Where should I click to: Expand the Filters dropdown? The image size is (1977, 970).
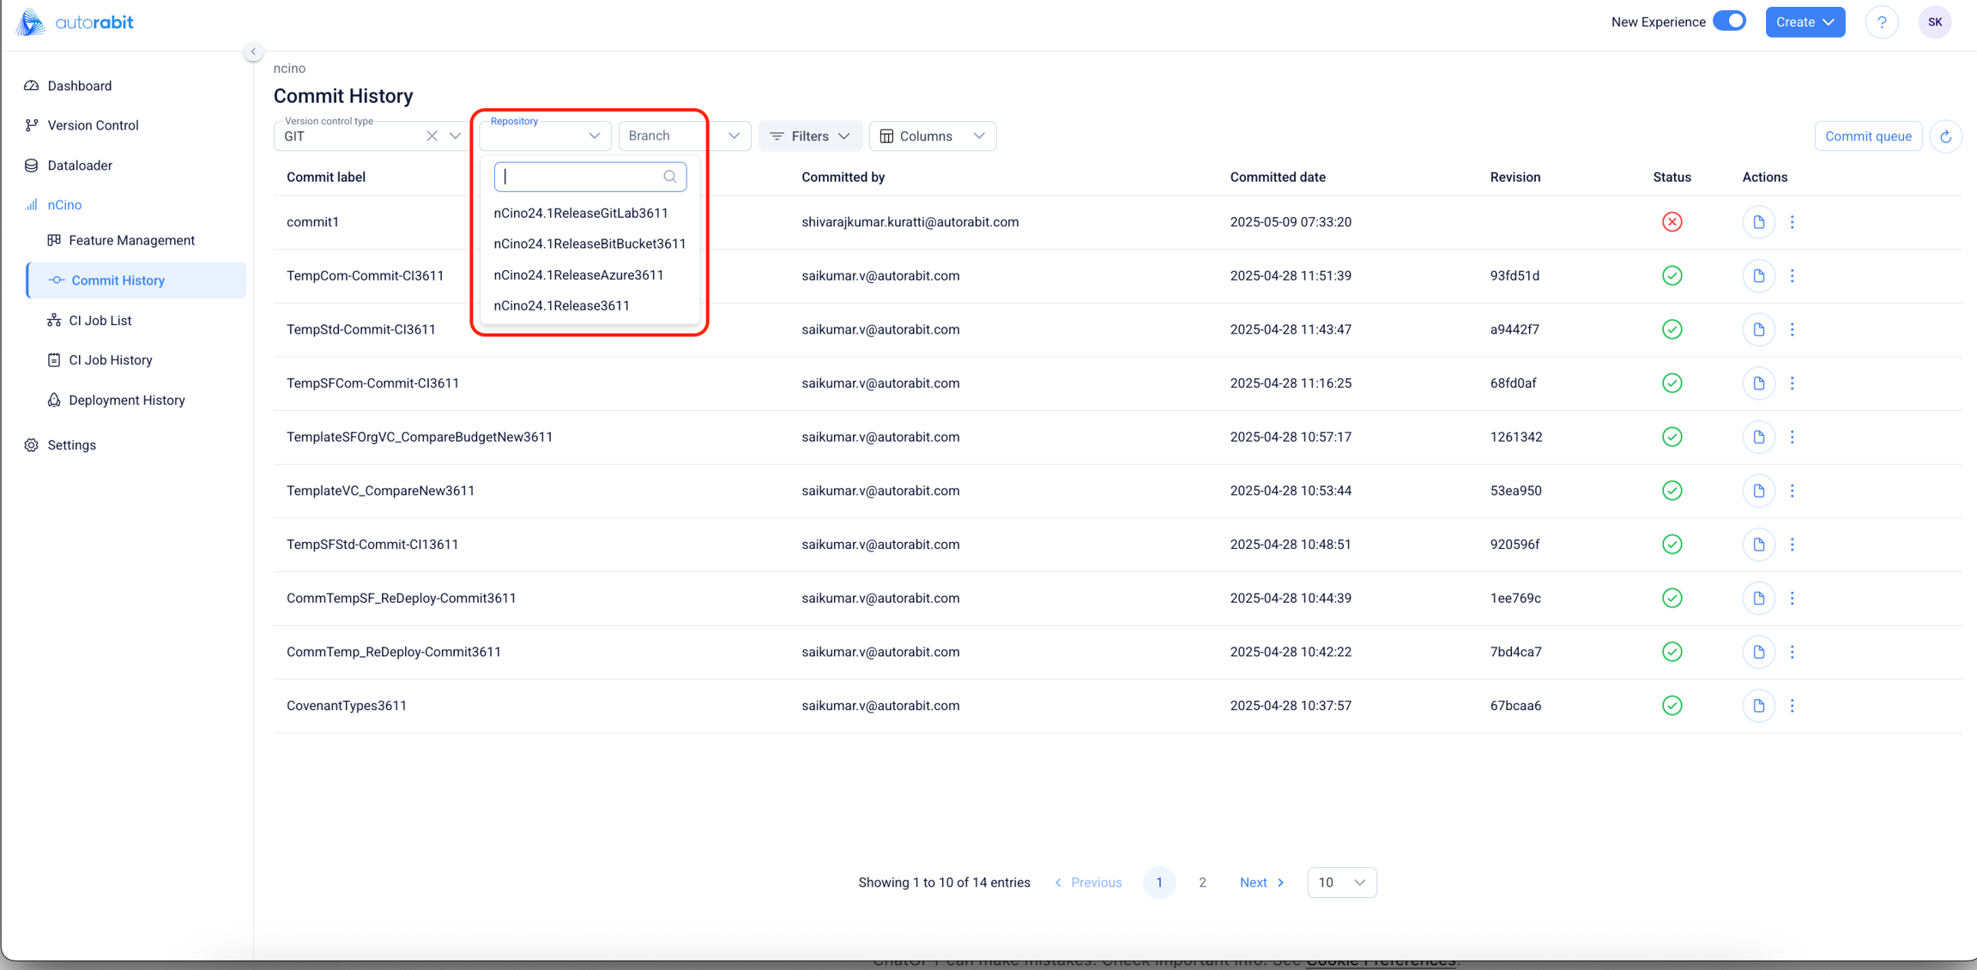[x=809, y=136]
